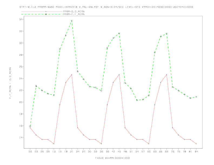Click x-axis tick label 15
214x165 pixels.
coord(60,152)
